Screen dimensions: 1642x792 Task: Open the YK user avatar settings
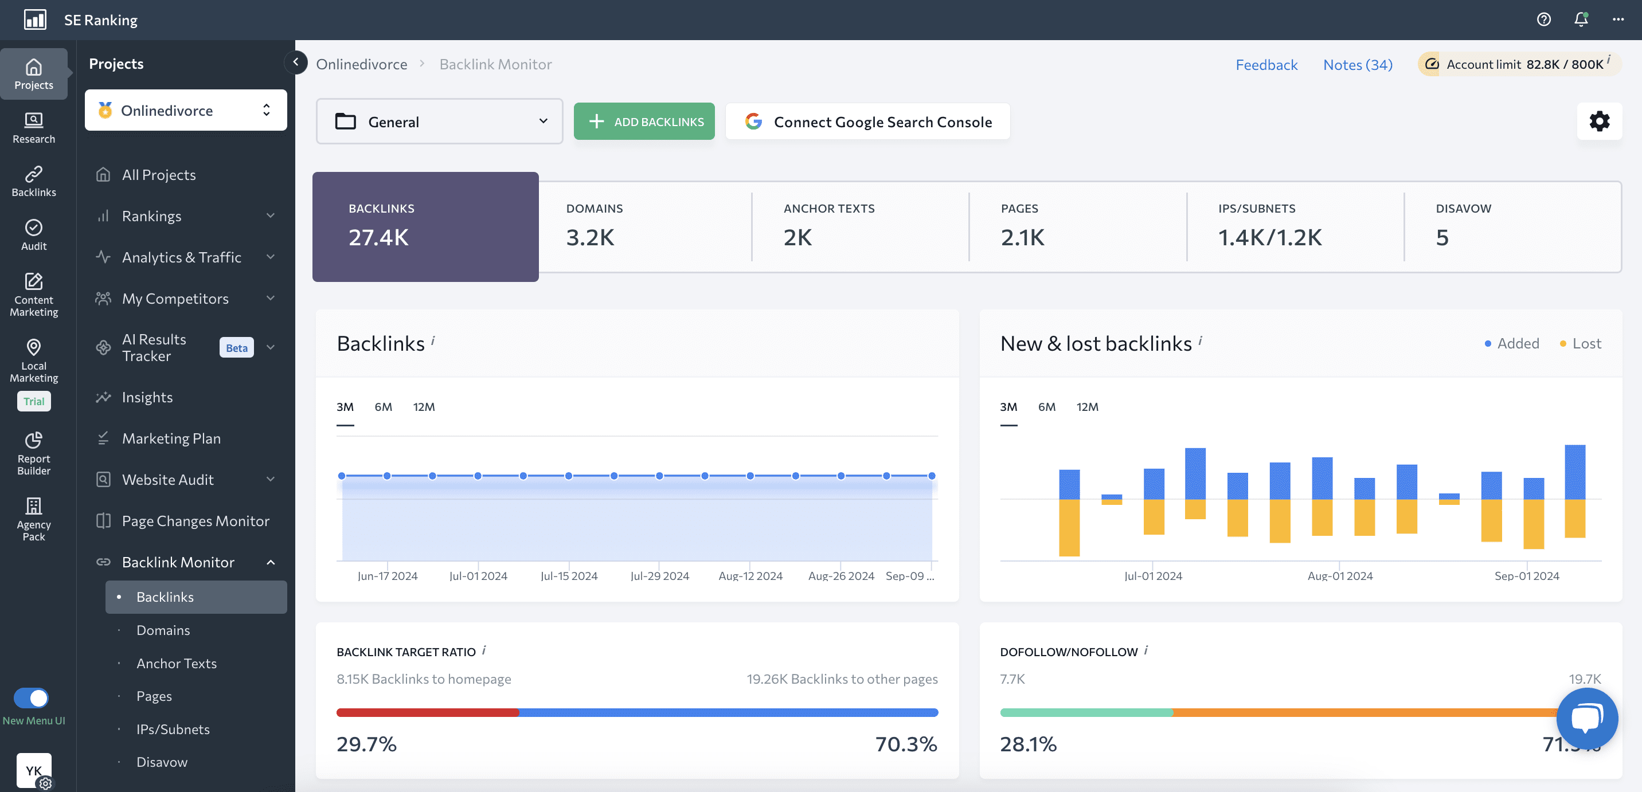(x=34, y=770)
